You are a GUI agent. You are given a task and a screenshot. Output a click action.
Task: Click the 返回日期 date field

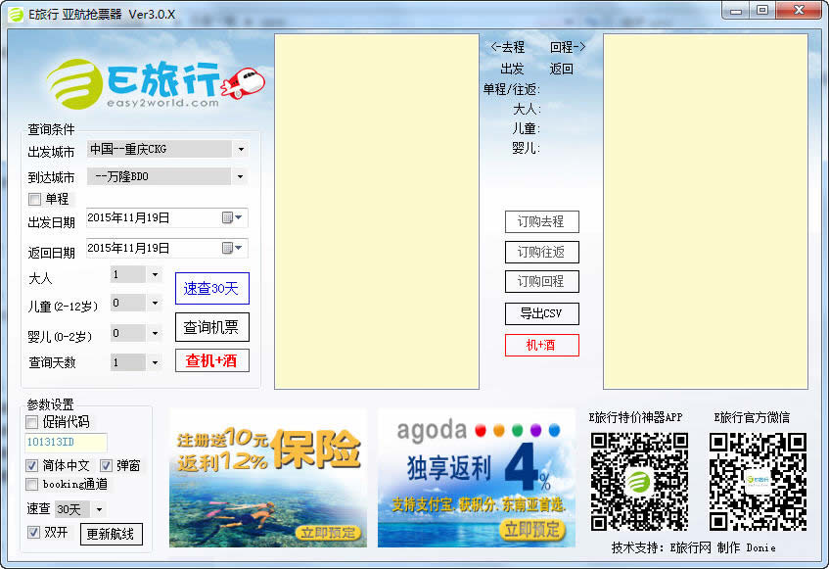click(166, 248)
